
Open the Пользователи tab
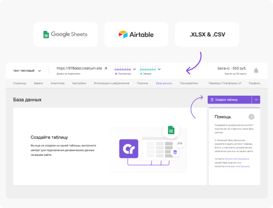point(189,83)
